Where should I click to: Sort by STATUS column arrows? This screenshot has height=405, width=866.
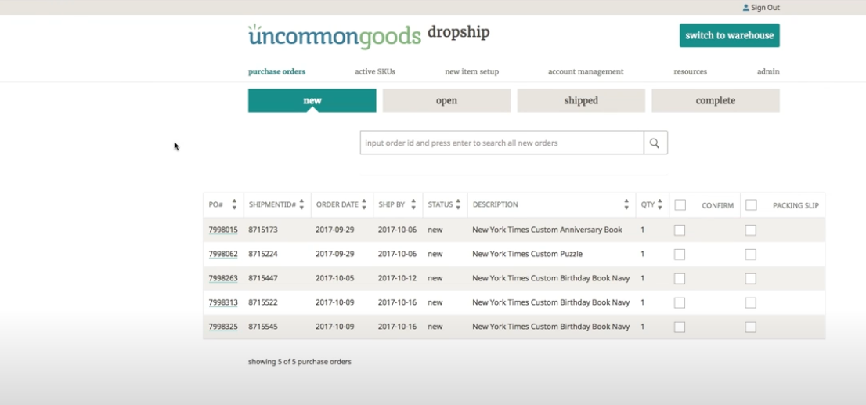tap(458, 204)
